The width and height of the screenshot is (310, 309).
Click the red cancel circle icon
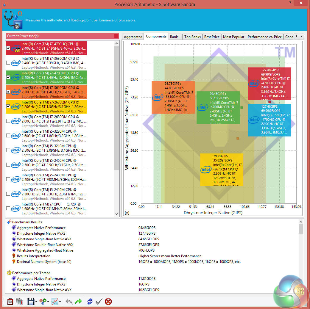click(x=108, y=302)
